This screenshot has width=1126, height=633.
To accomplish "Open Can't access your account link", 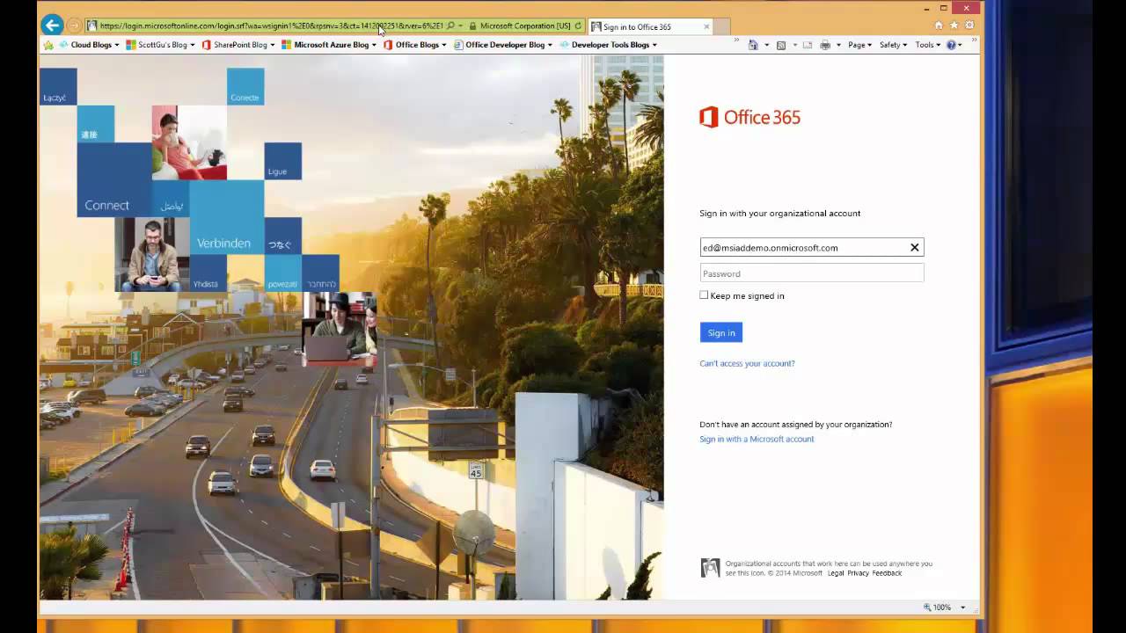I will point(747,363).
